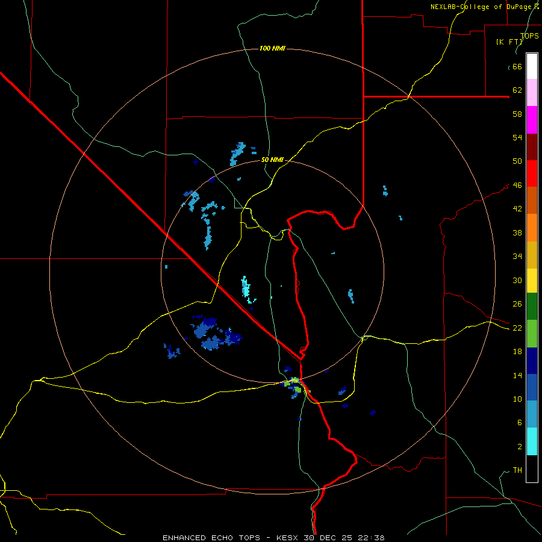Click the orange 38-42 legend swatch

tap(532, 228)
